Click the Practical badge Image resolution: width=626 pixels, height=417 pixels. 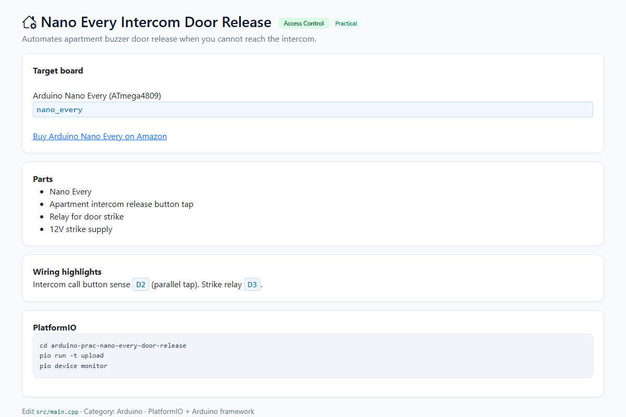[346, 23]
